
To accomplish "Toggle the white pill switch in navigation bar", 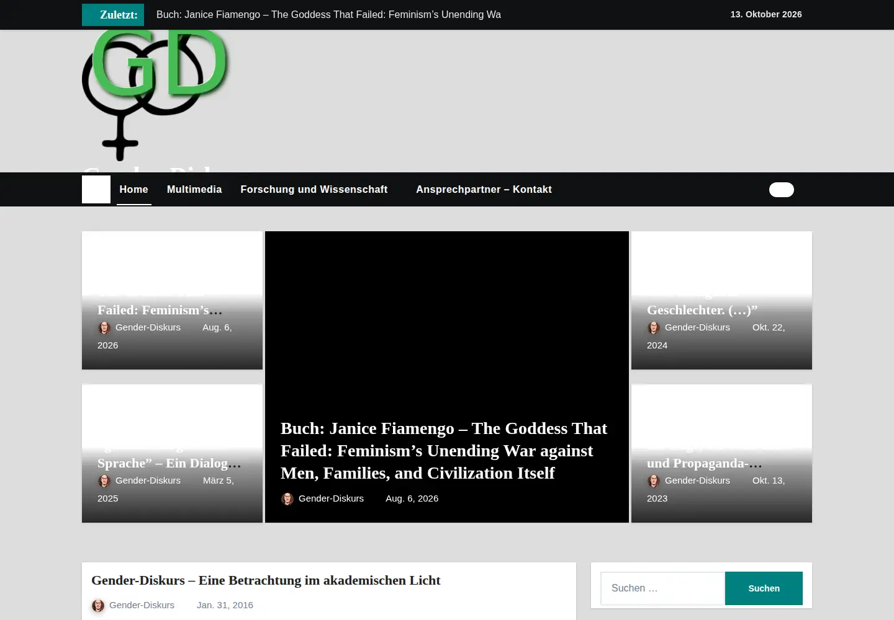I will 782,190.
